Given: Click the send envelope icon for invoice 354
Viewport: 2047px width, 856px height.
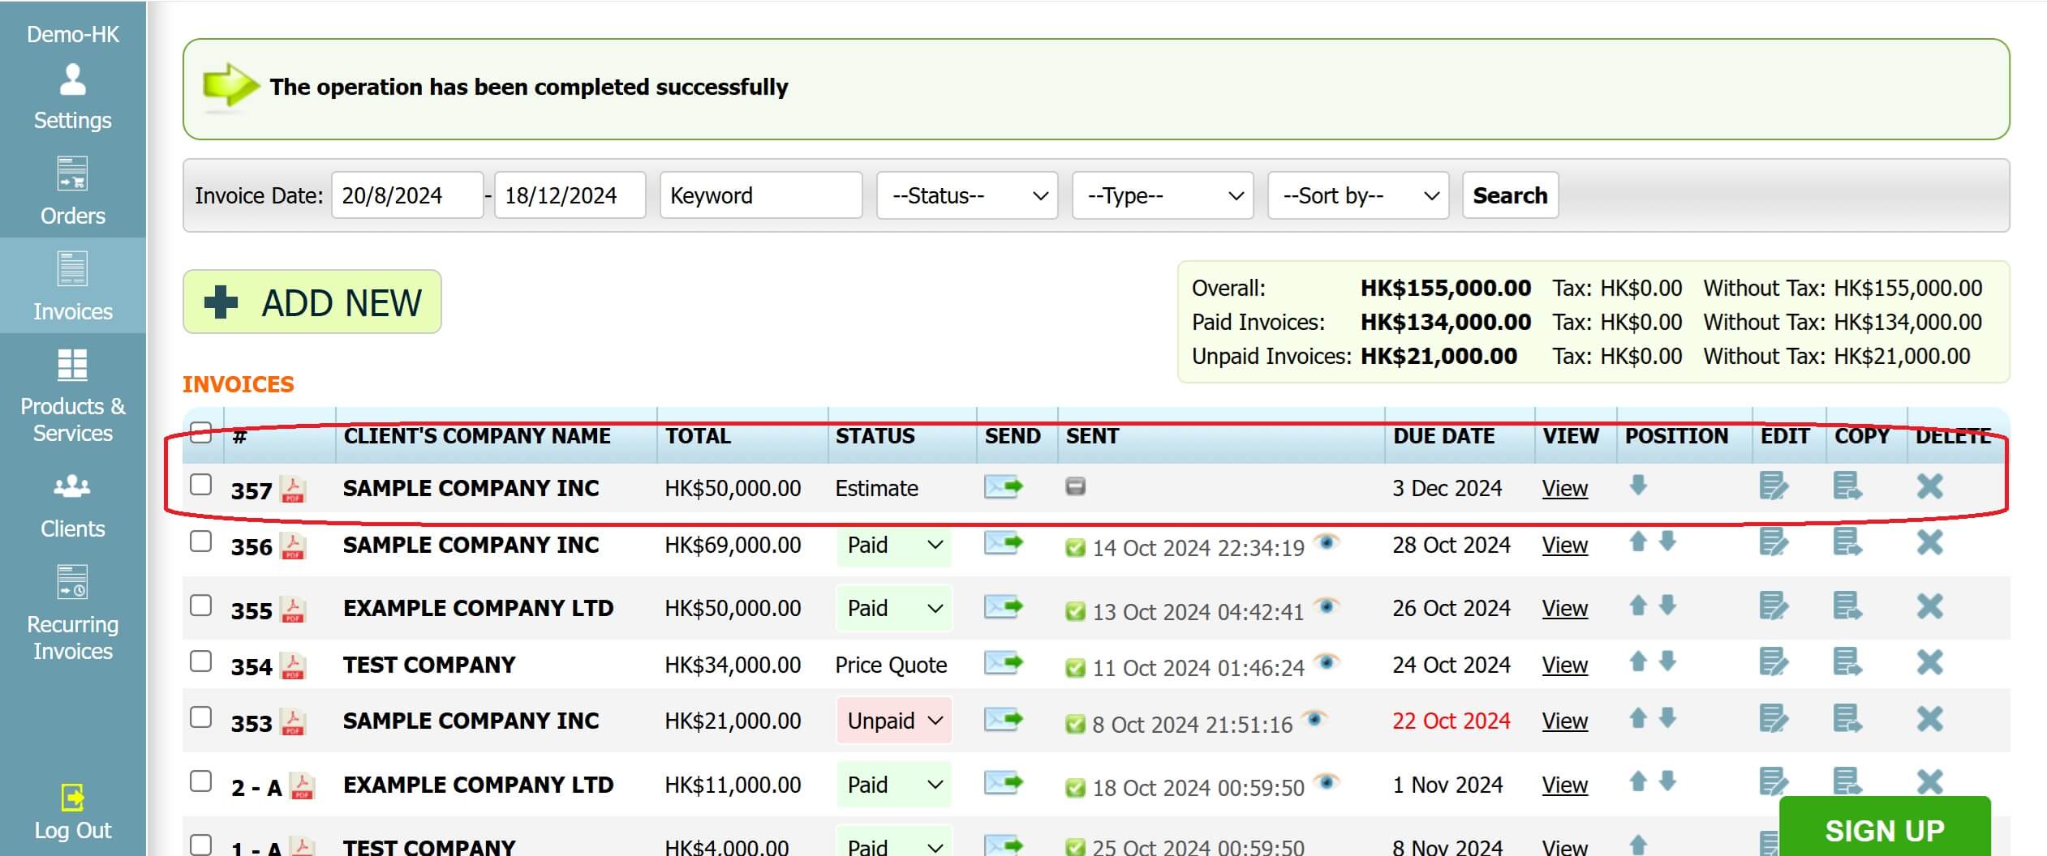Looking at the screenshot, I should [x=1004, y=662].
